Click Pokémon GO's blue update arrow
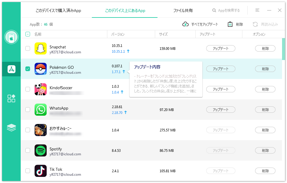The image size is (287, 183). pos(124,72)
